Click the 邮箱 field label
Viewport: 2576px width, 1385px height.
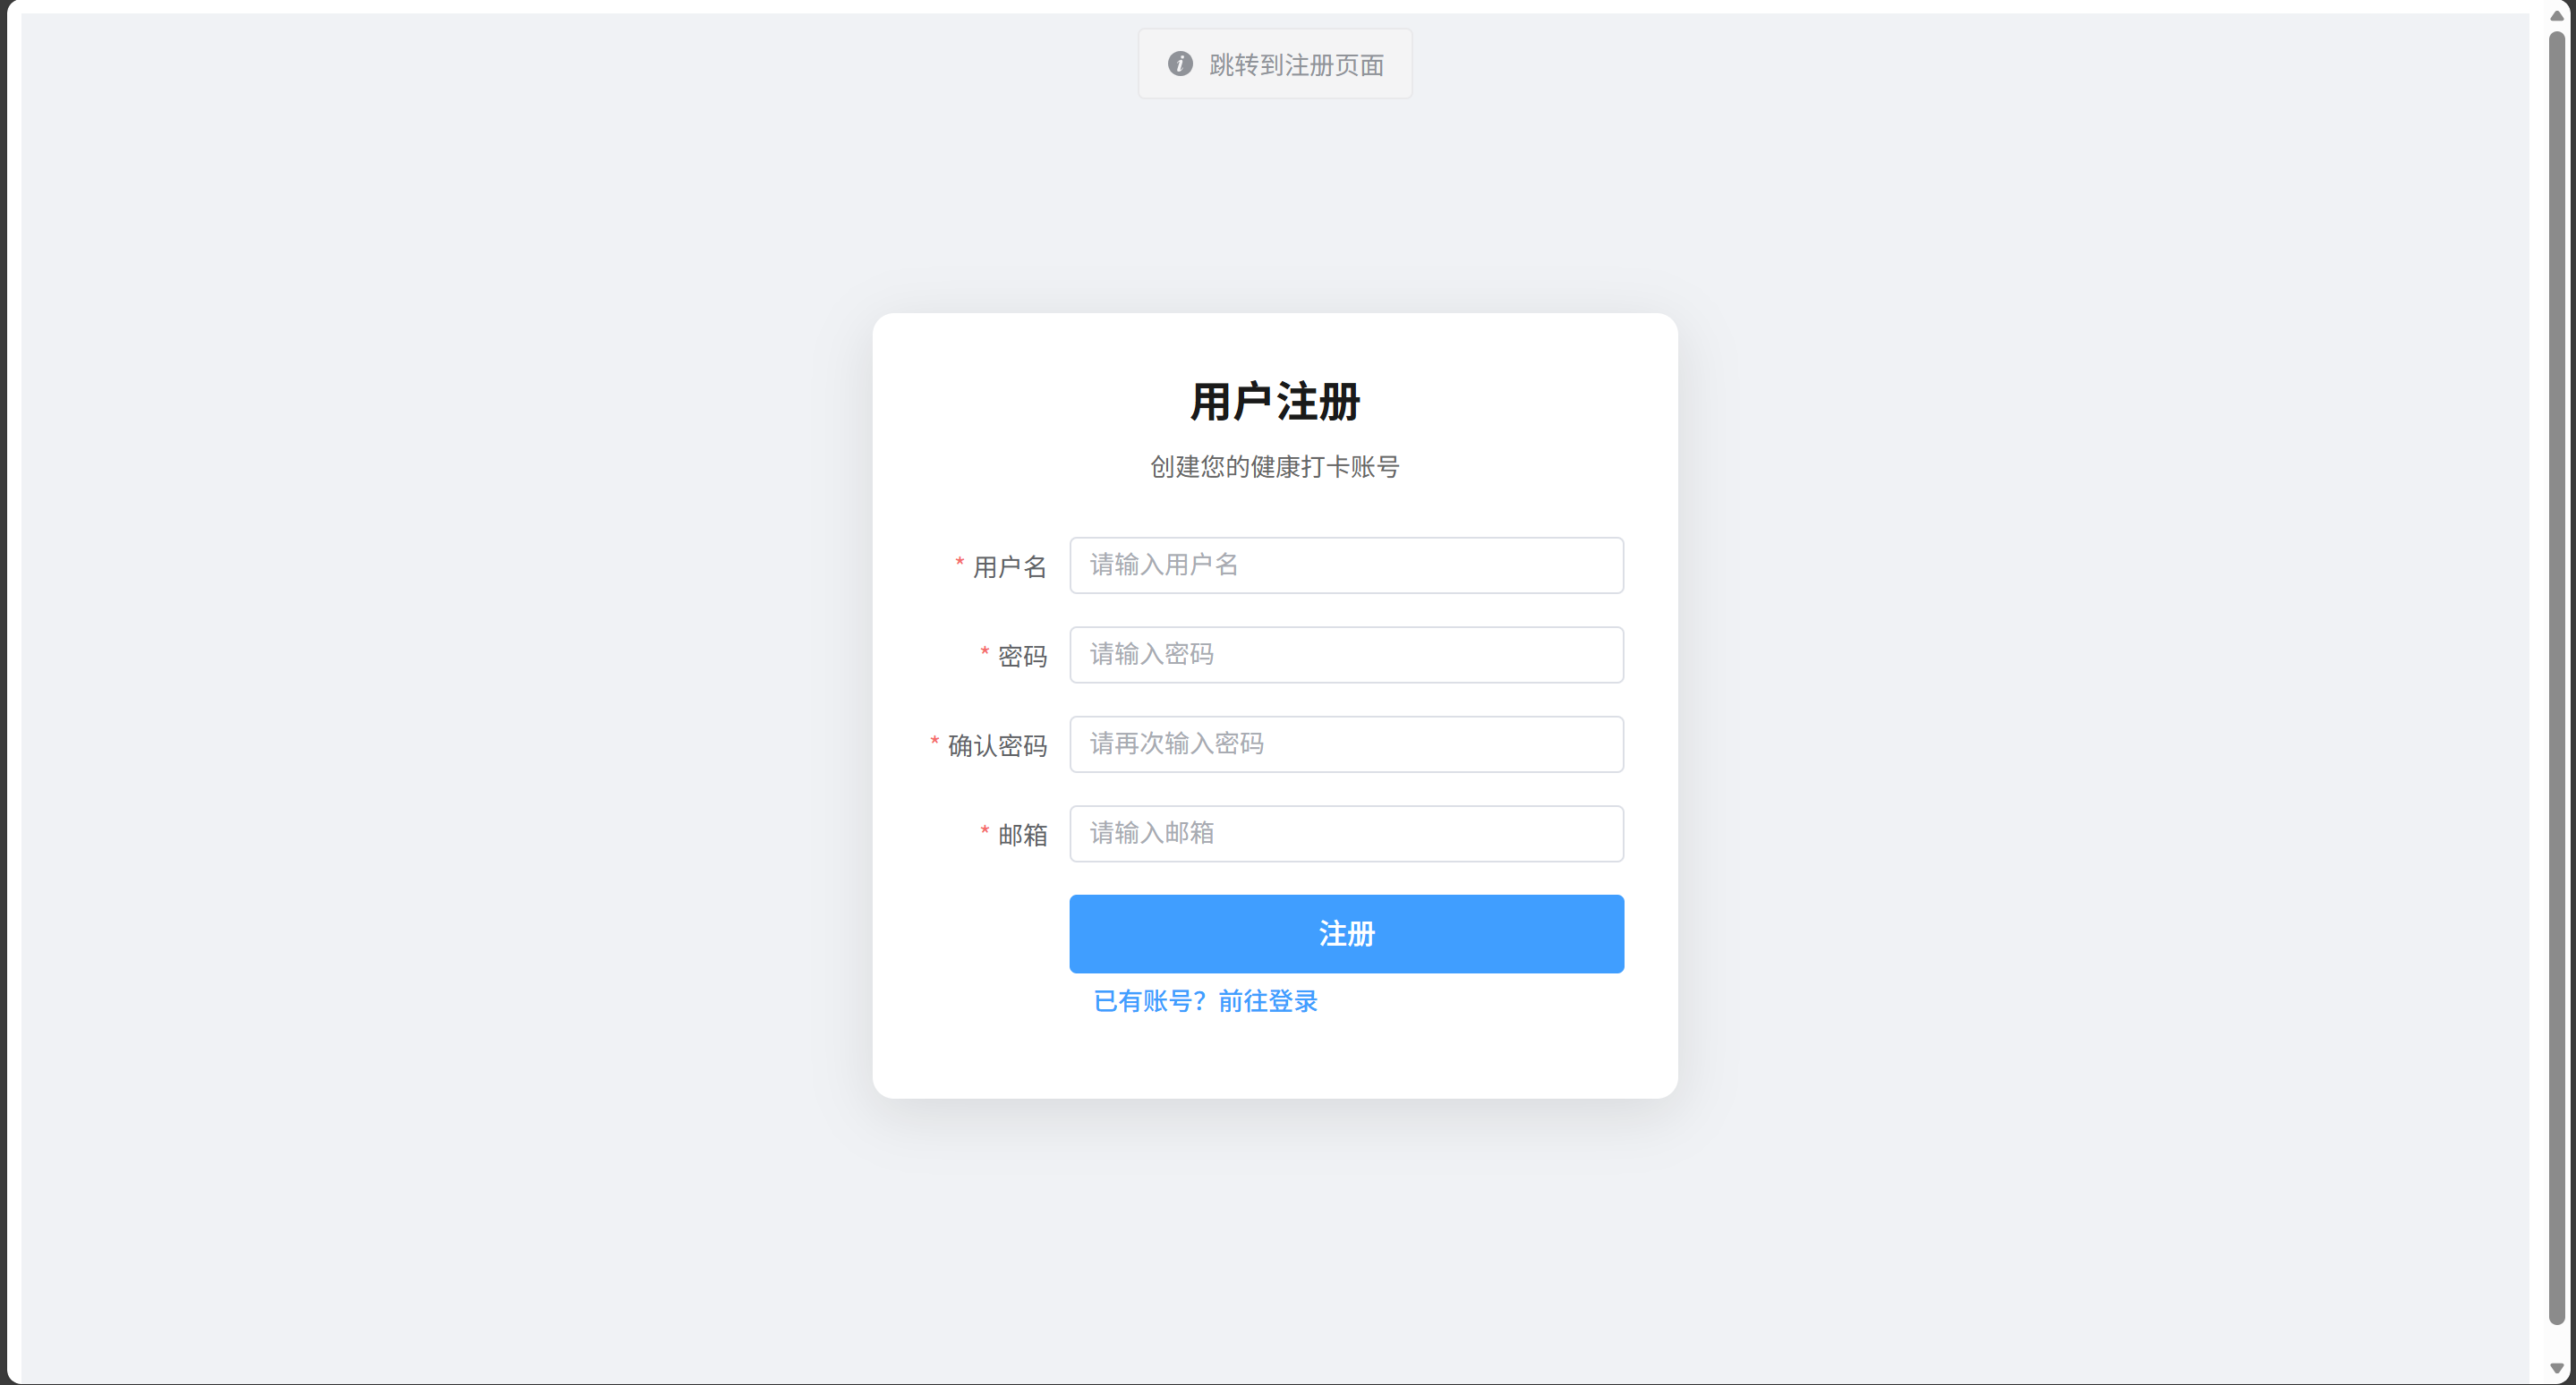click(1022, 835)
